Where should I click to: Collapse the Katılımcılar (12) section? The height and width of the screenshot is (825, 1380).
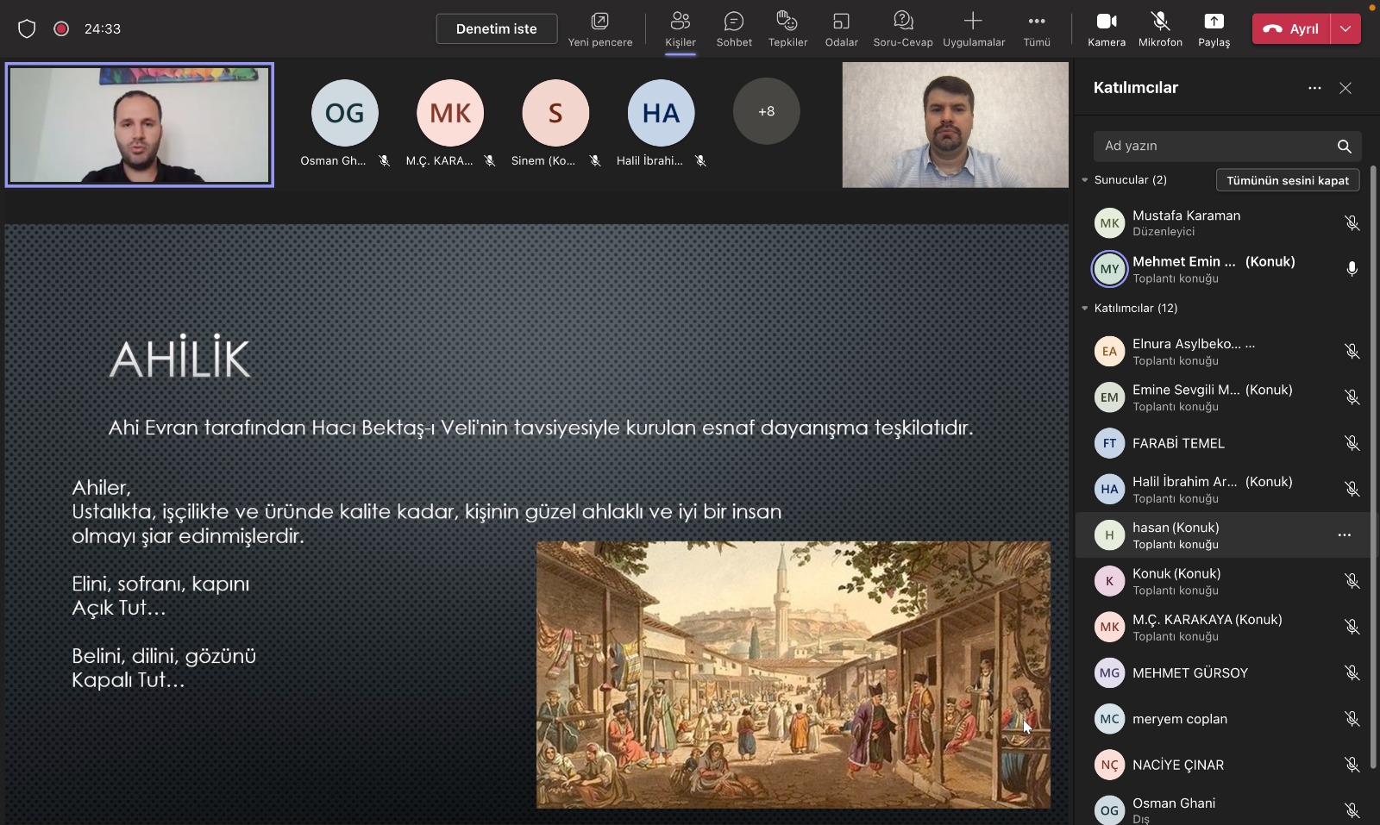pos(1085,309)
